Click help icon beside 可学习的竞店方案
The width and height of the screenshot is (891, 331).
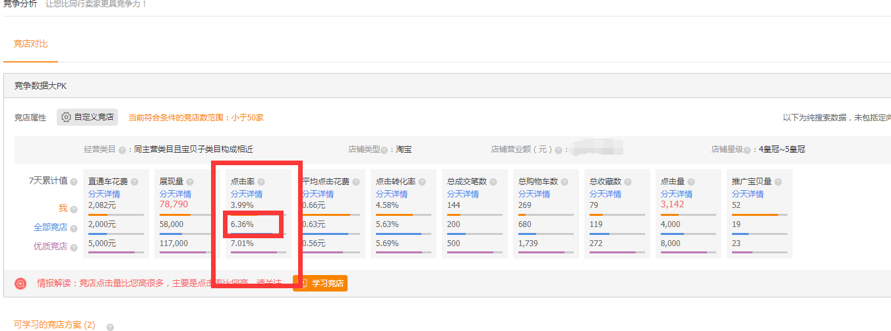pyautogui.click(x=110, y=326)
